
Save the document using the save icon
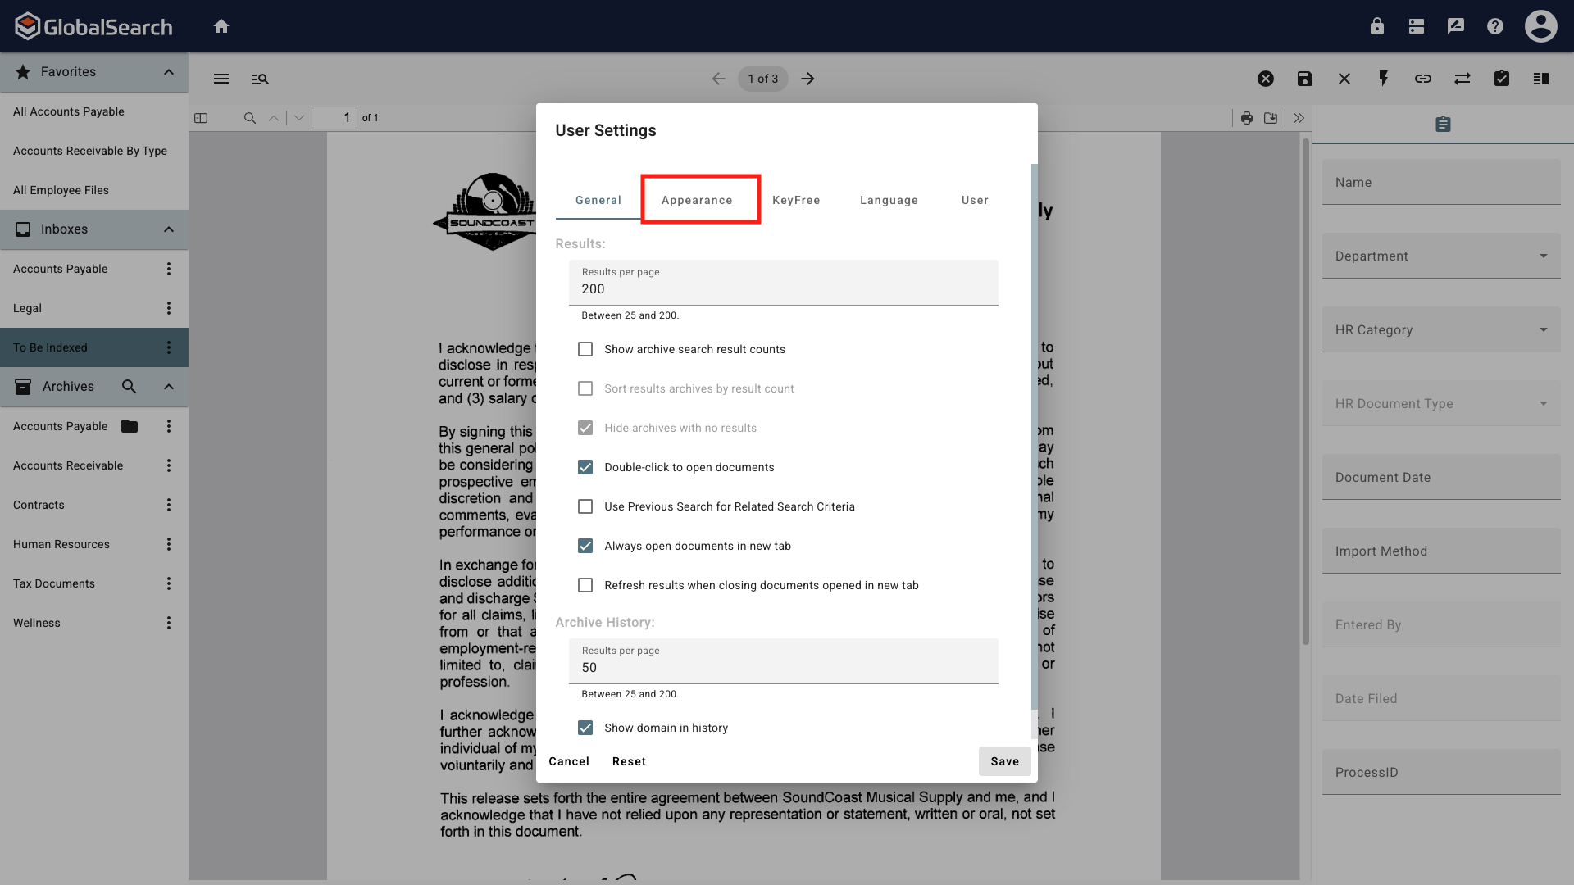point(1304,79)
